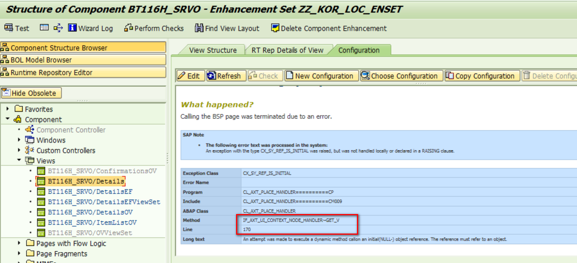
Task: Click the greyed-out Check button
Action: 265,76
